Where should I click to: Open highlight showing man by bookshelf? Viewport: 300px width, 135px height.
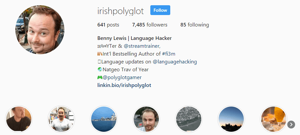click(x=61, y=119)
